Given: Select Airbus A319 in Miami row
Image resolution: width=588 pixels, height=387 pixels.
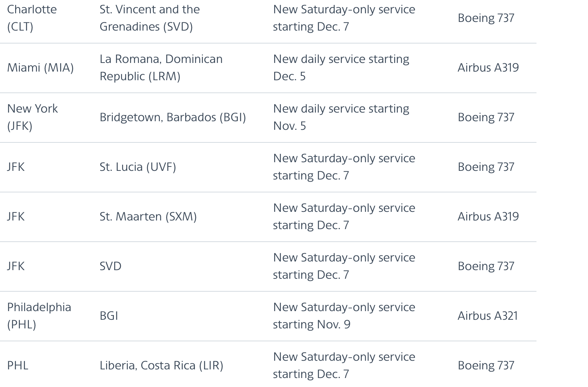Looking at the screenshot, I should click(488, 68).
